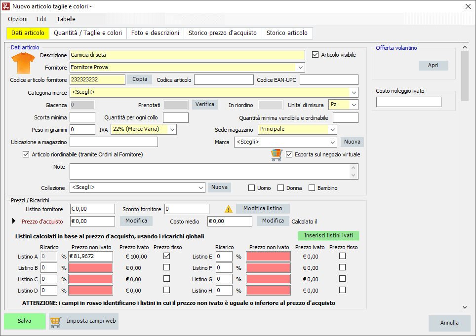Click the orange t-shirt article icon

(x=23, y=63)
